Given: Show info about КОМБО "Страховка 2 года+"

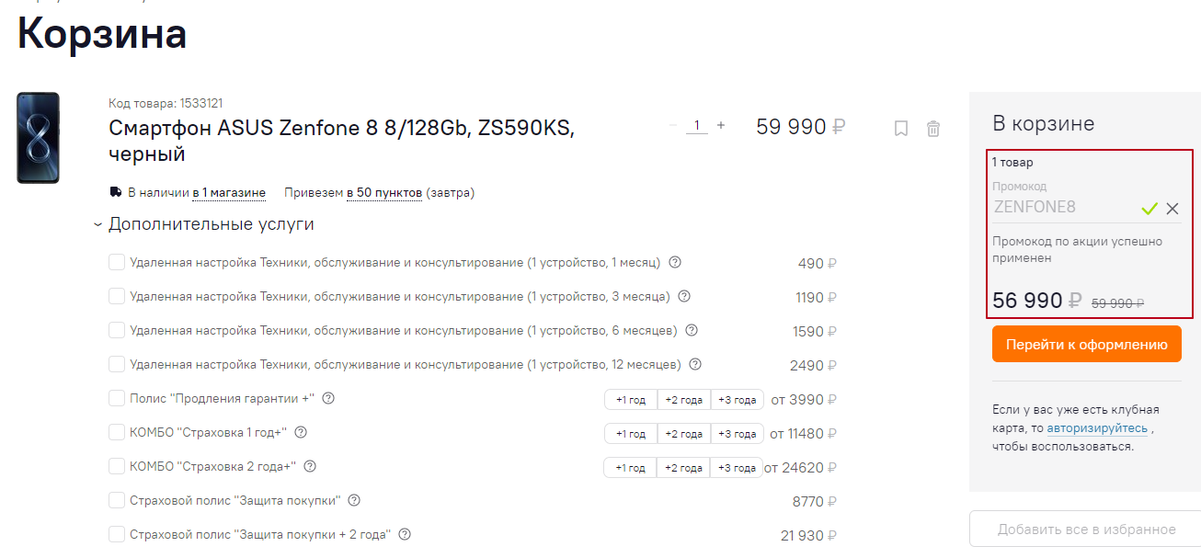Looking at the screenshot, I should point(310,466).
